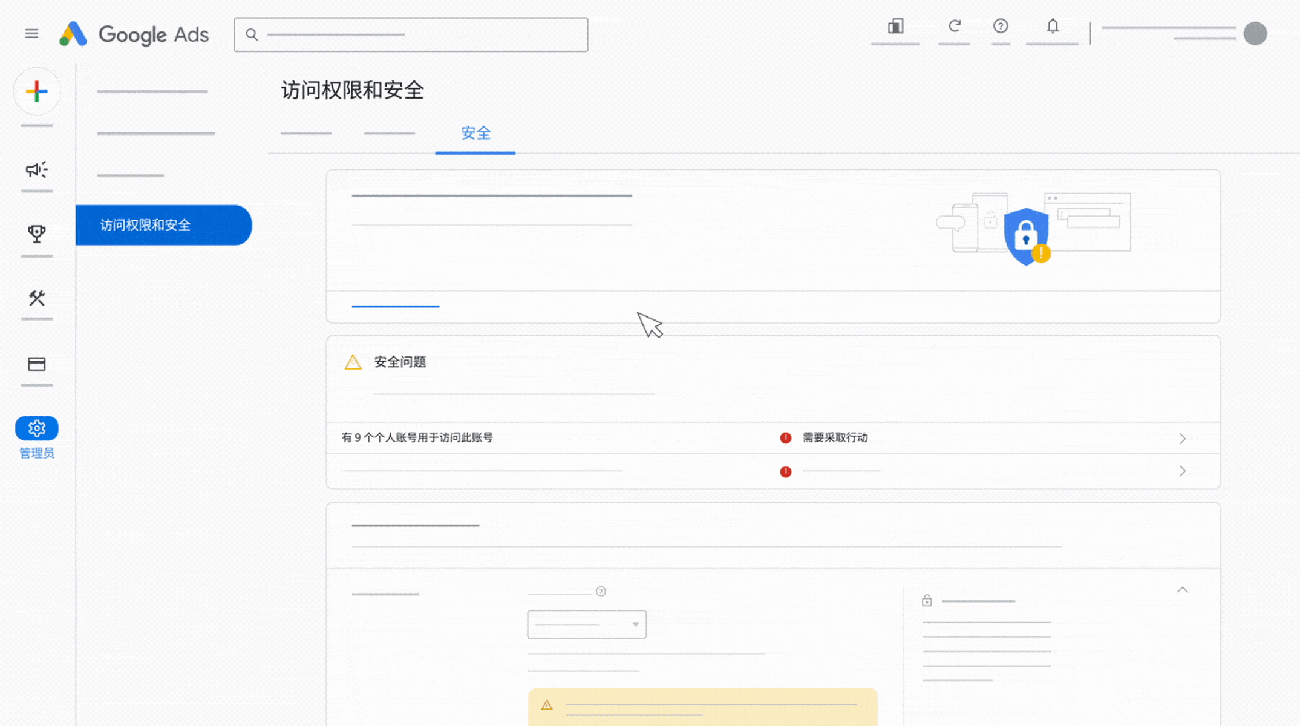Viewport: 1300px width, 726px height.
Task: Select the campaigns megaphone icon
Action: [37, 170]
